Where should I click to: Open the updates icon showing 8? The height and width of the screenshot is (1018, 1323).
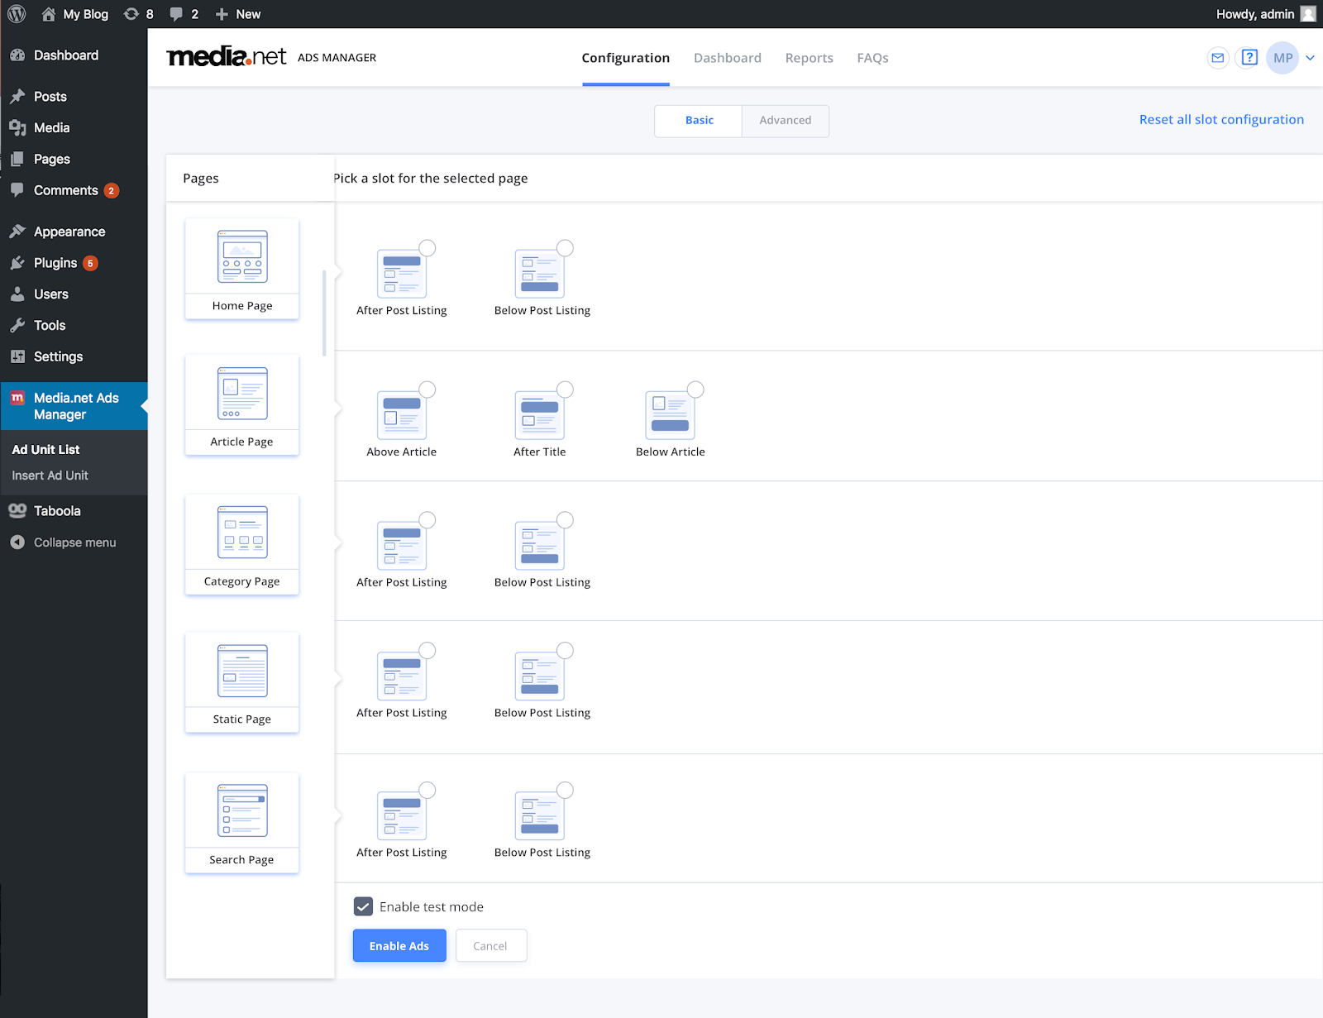point(131,14)
